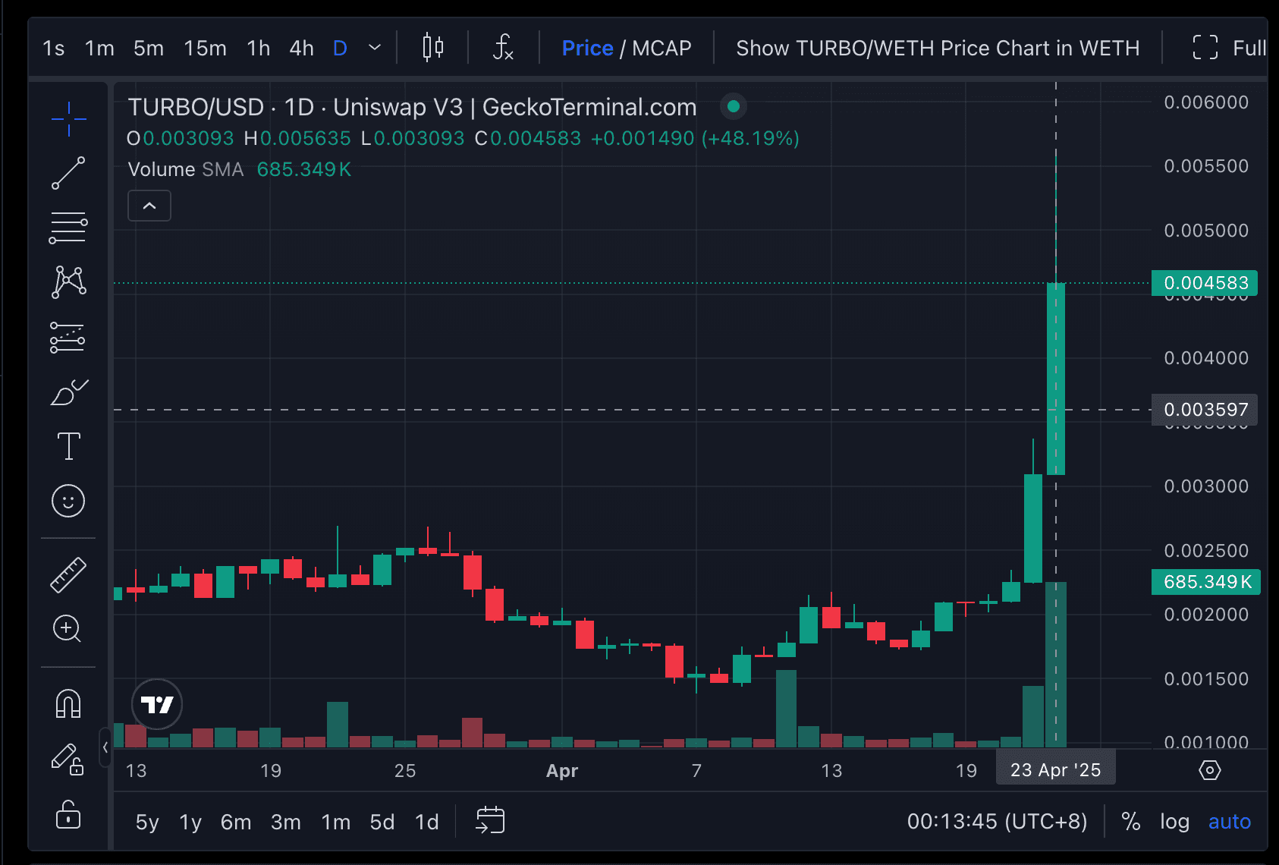This screenshot has width=1279, height=865.
Task: Open the go-to-date calendar picker
Action: [489, 821]
